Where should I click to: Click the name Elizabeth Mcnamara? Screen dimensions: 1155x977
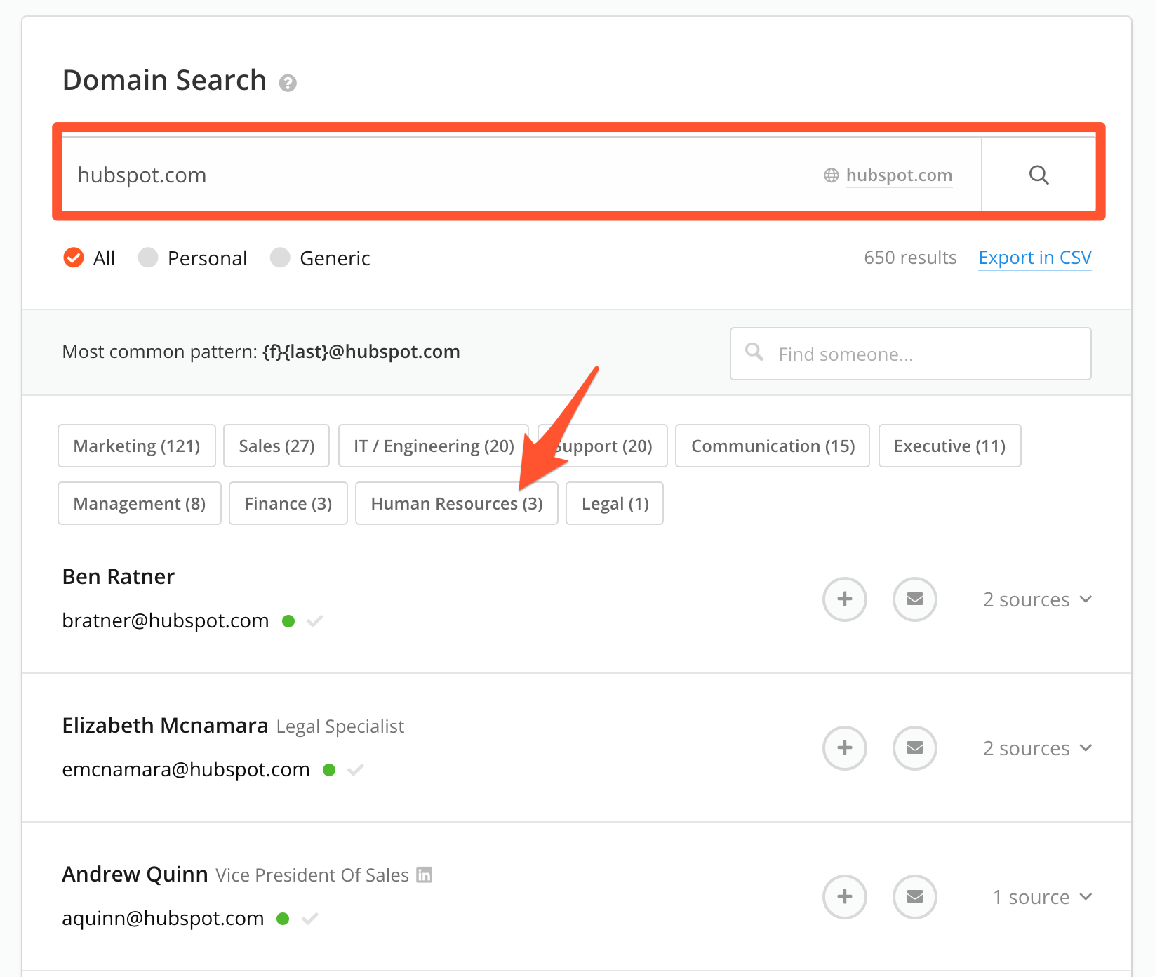(x=166, y=726)
